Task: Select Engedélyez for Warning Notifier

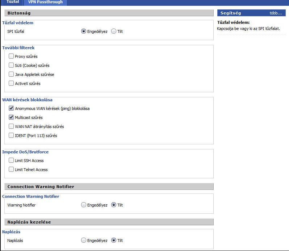Action: point(84,205)
